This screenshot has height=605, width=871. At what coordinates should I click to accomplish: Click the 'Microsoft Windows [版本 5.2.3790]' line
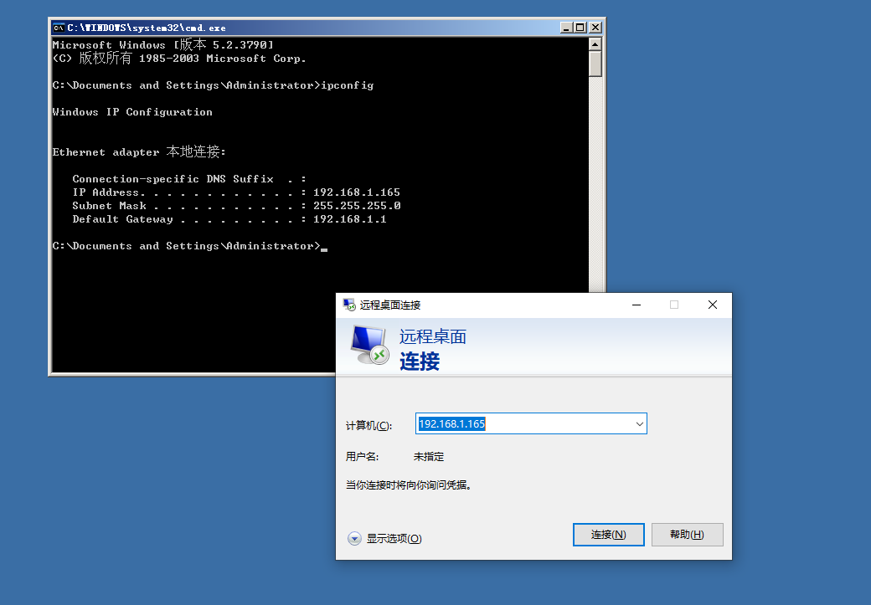tap(162, 45)
